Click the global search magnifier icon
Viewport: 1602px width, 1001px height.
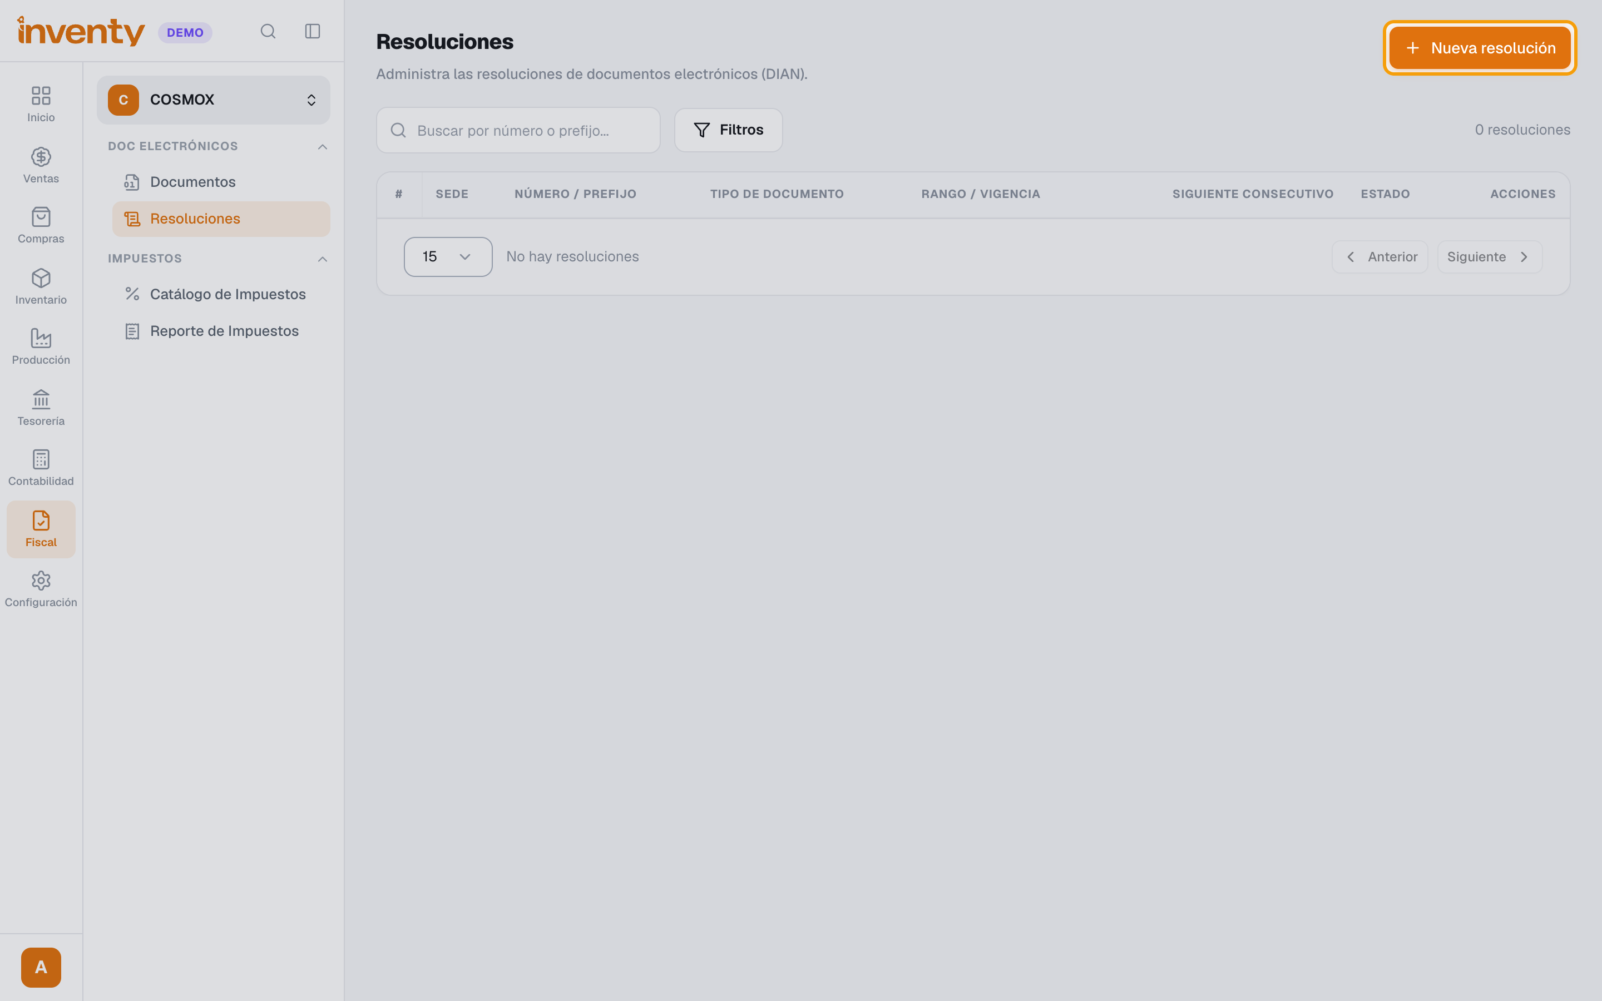(268, 32)
